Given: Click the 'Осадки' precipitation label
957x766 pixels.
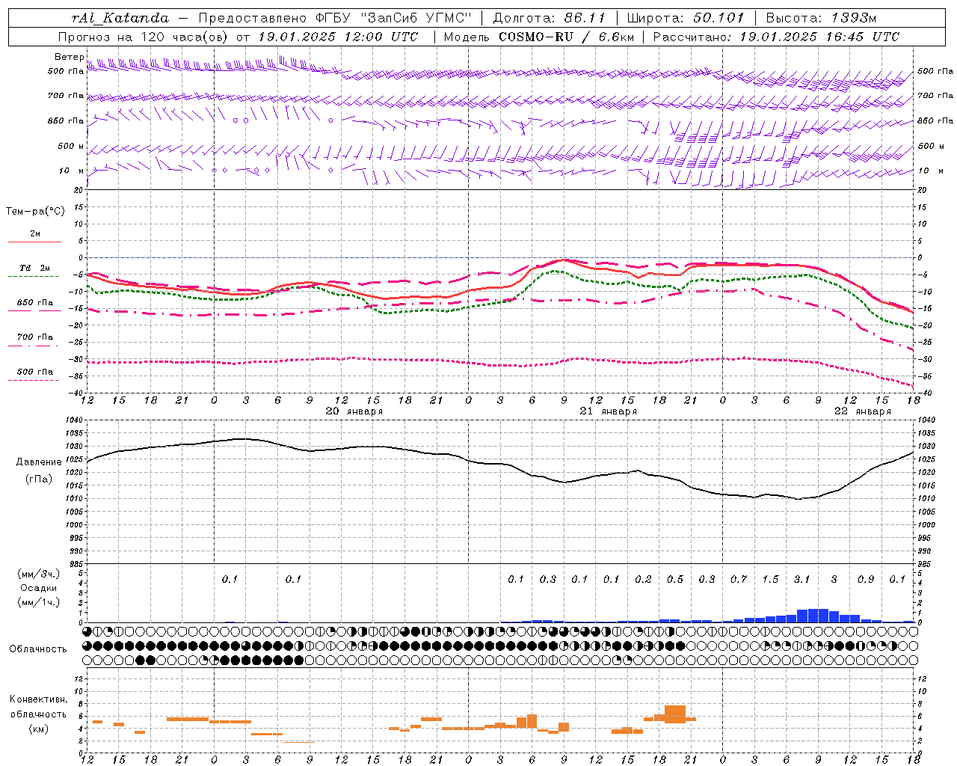Looking at the screenshot, I should tap(39, 589).
